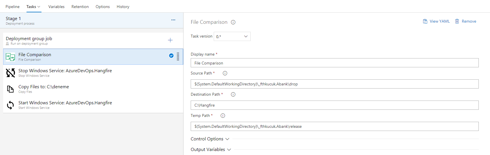Click the View YAML link

[x=436, y=21]
